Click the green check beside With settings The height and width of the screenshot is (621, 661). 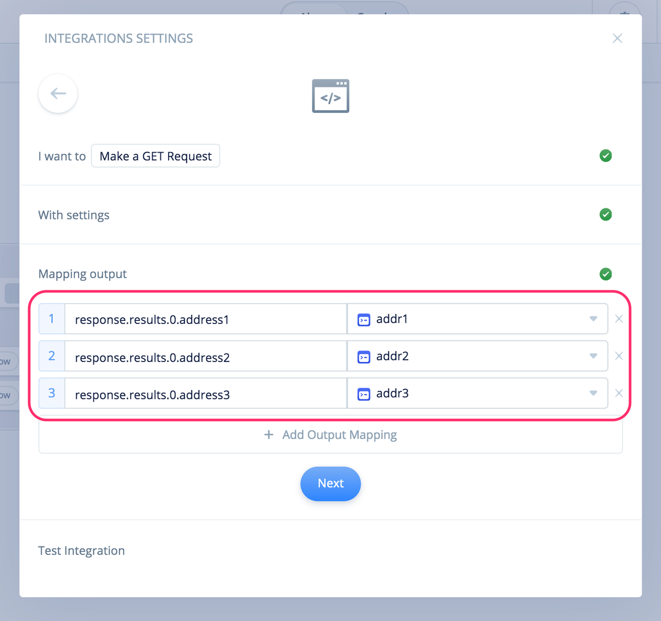tap(605, 214)
